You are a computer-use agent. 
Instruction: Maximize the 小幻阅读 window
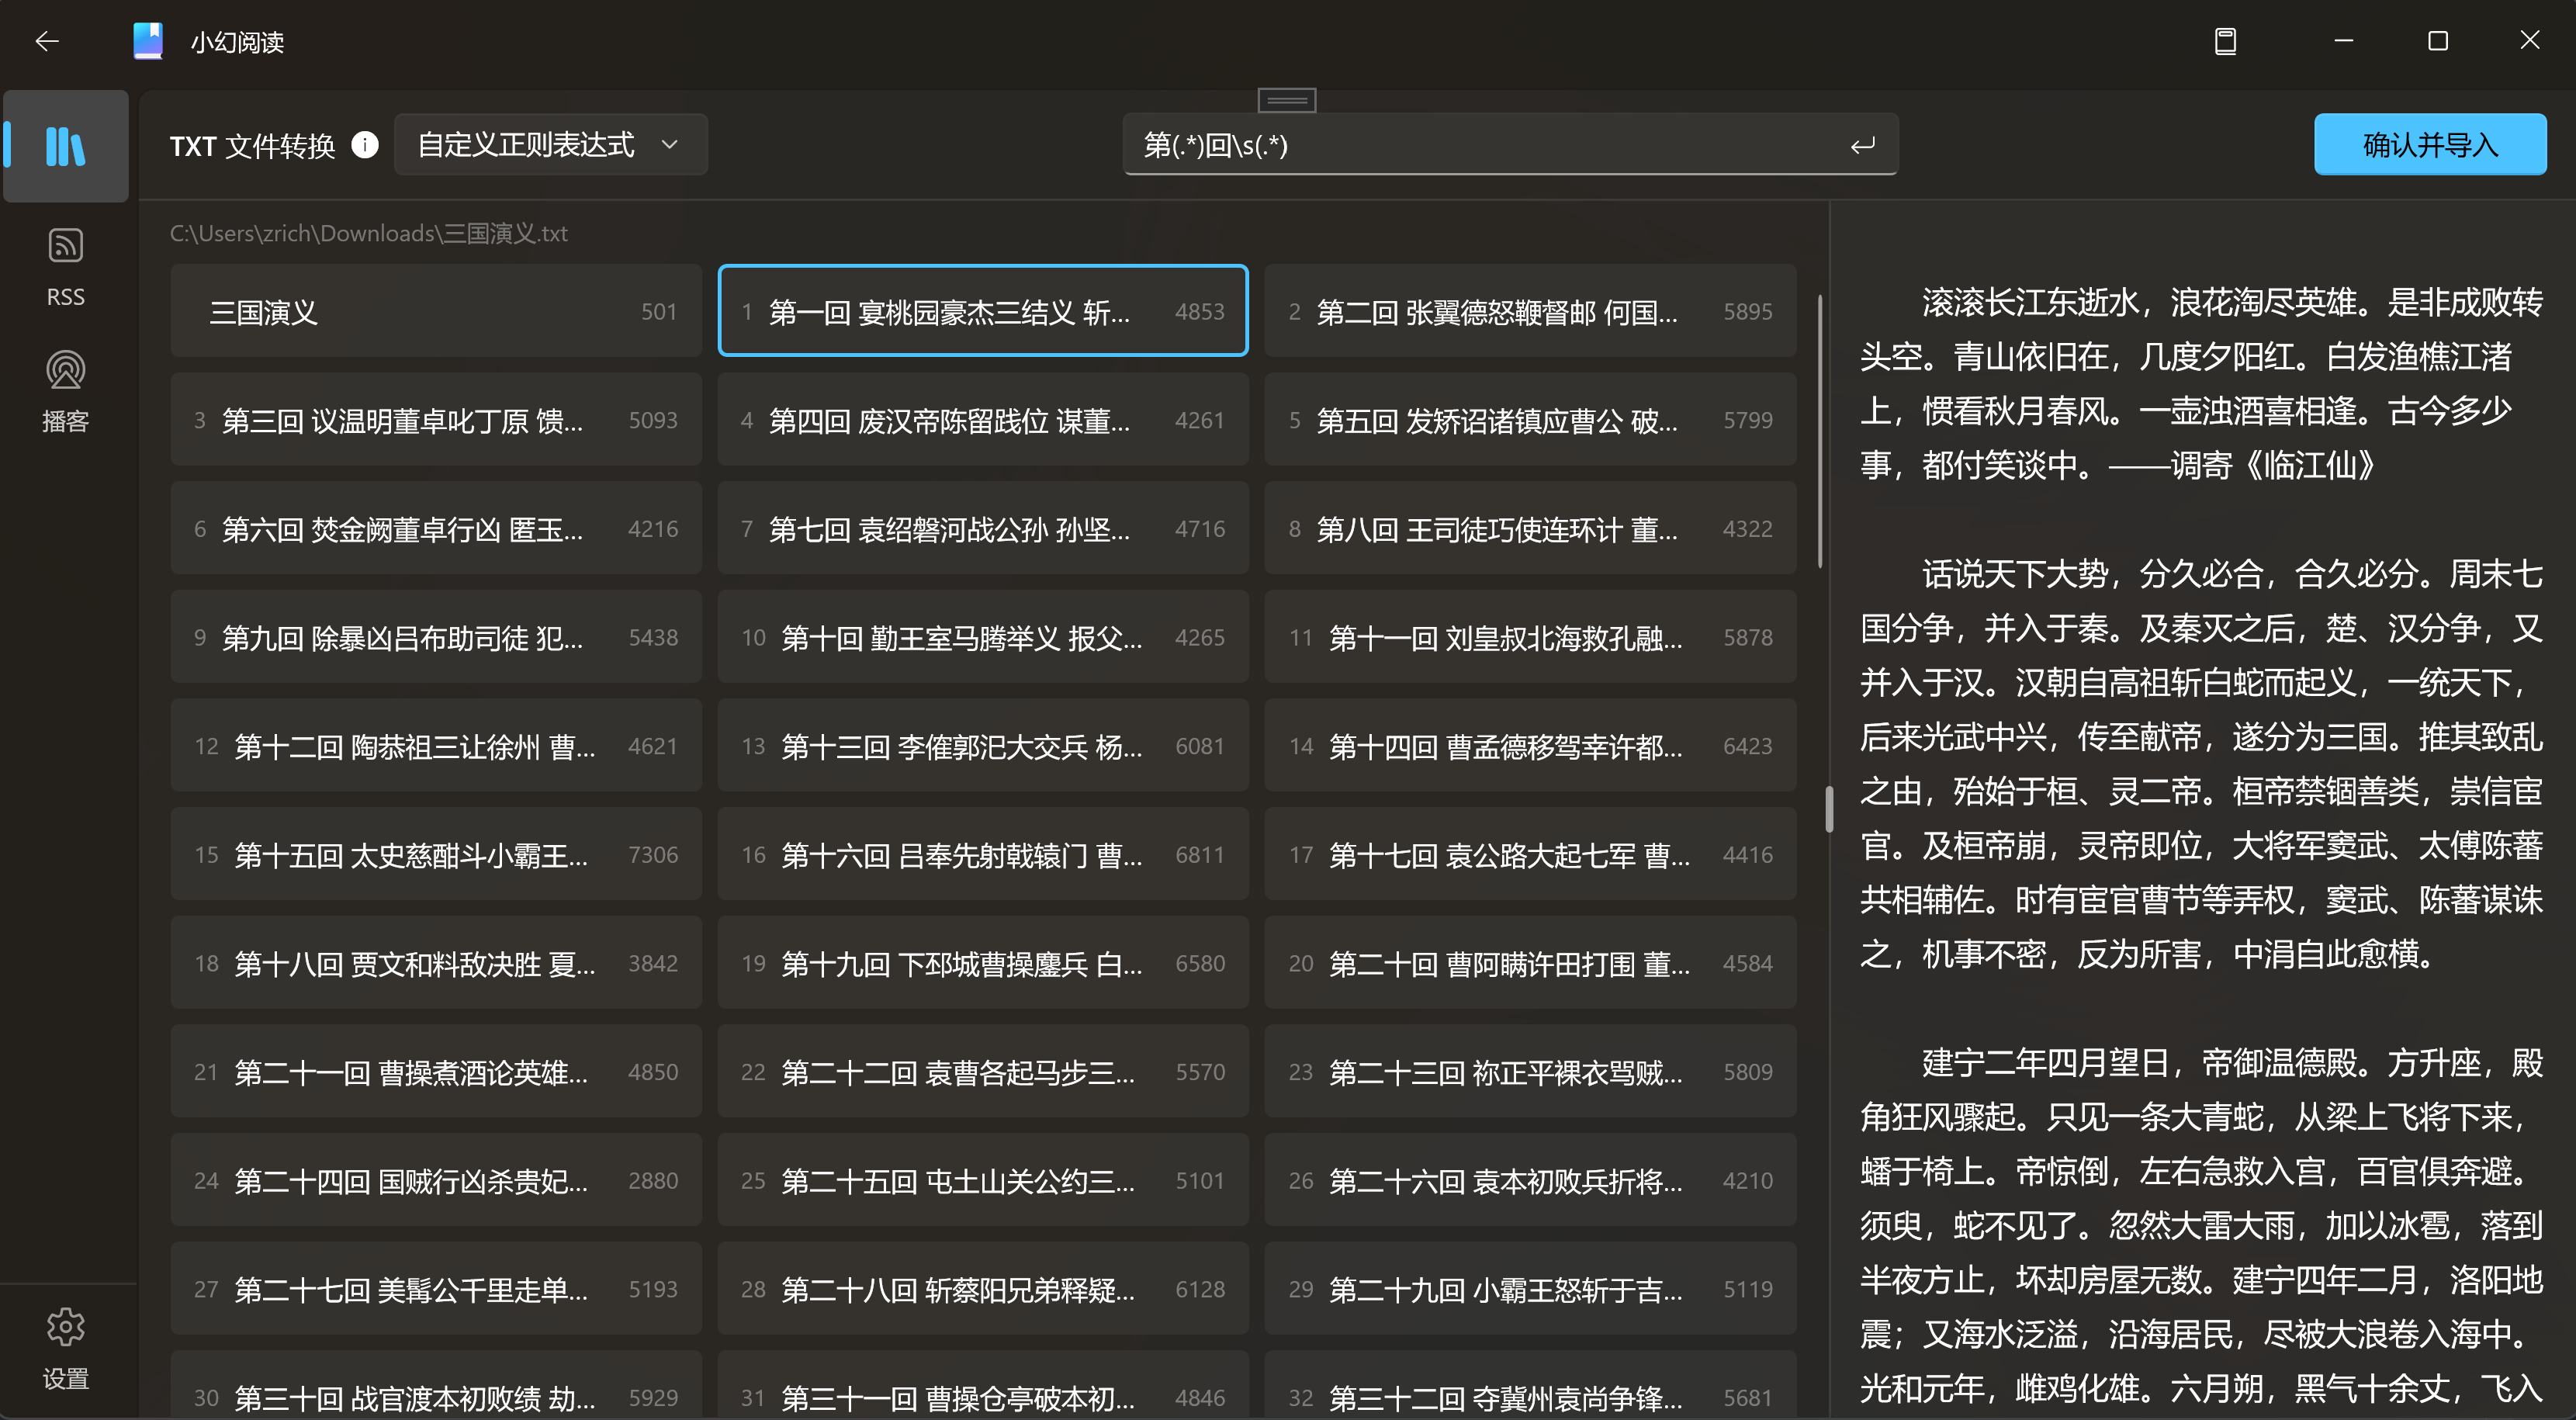click(2437, 41)
